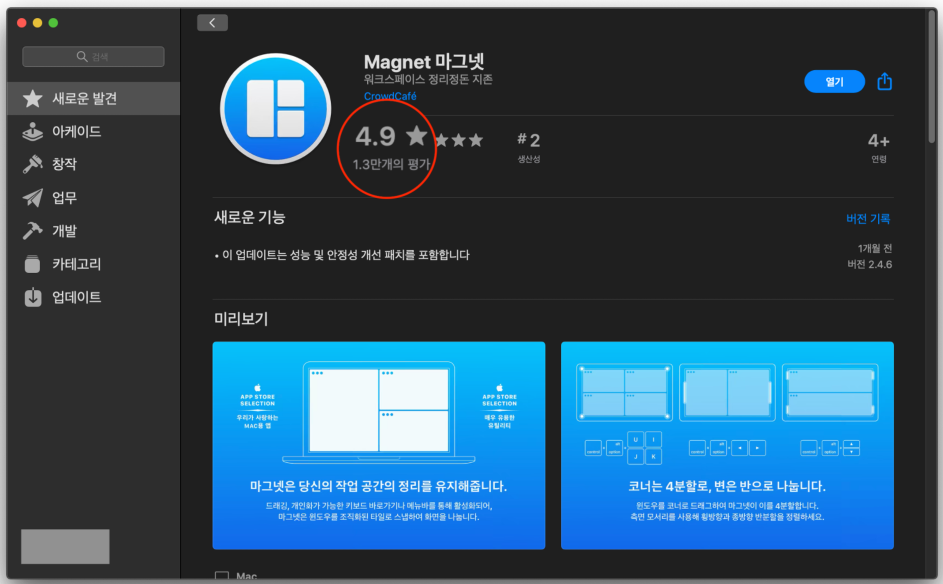Image resolution: width=943 pixels, height=584 pixels.
Task: Click the 열기 open button
Action: pos(834,82)
